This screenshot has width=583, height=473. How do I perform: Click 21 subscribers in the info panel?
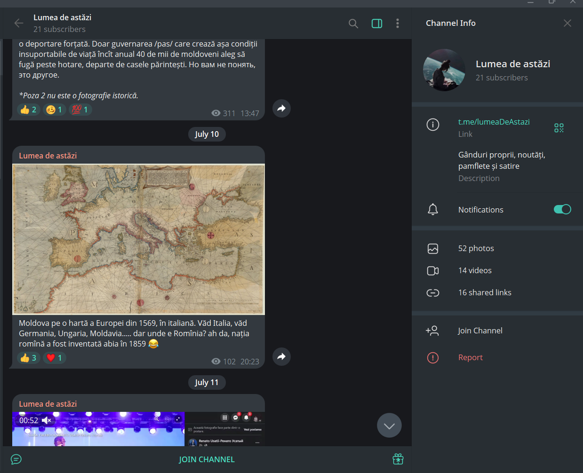(502, 78)
